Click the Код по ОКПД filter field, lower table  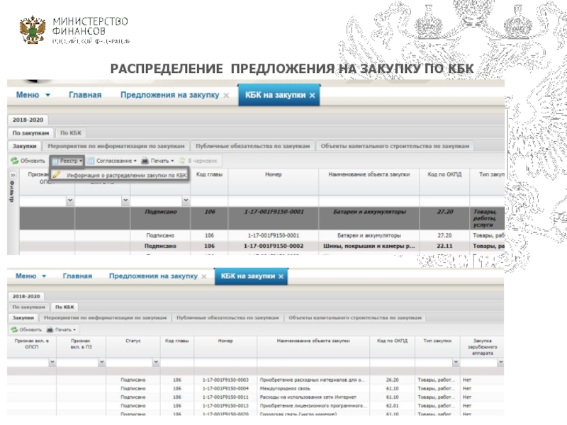[x=393, y=362]
